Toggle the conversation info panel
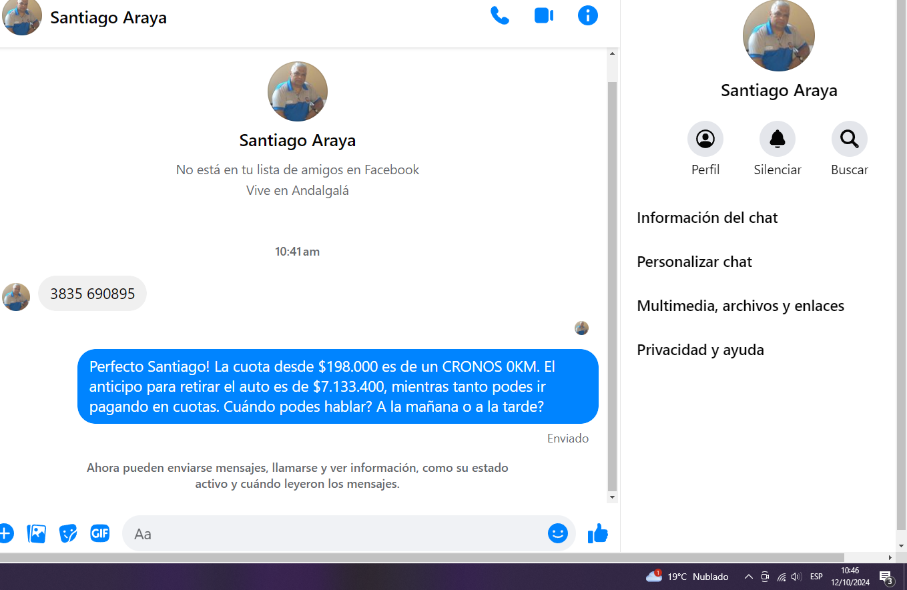The height and width of the screenshot is (590, 907). click(587, 15)
